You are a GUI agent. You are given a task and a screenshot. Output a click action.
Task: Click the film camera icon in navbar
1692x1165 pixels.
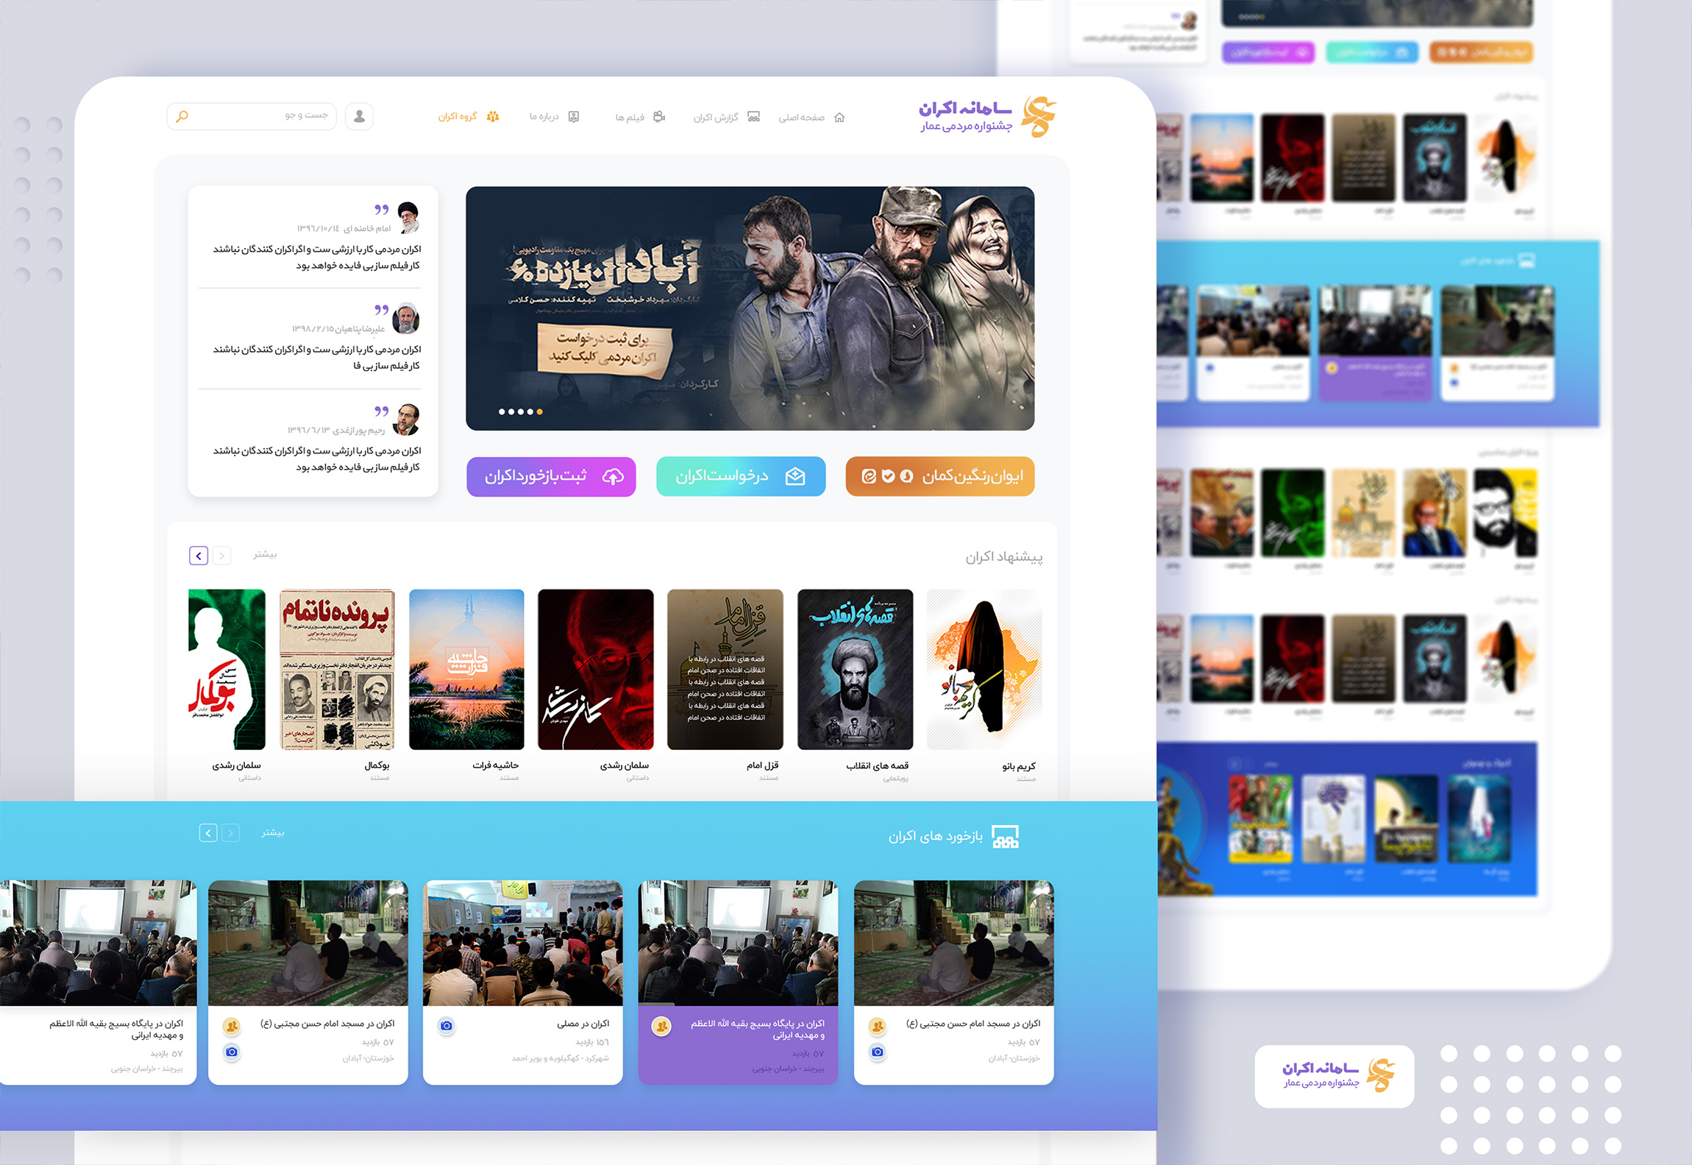coord(659,117)
